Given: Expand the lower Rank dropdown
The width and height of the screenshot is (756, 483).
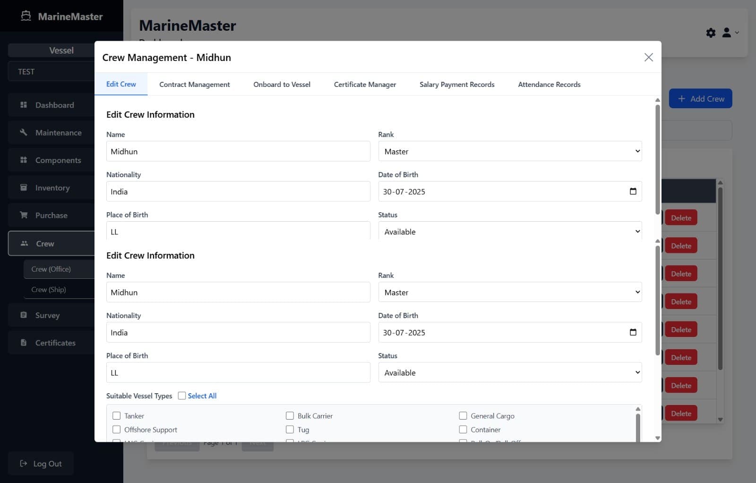Looking at the screenshot, I should tap(510, 292).
